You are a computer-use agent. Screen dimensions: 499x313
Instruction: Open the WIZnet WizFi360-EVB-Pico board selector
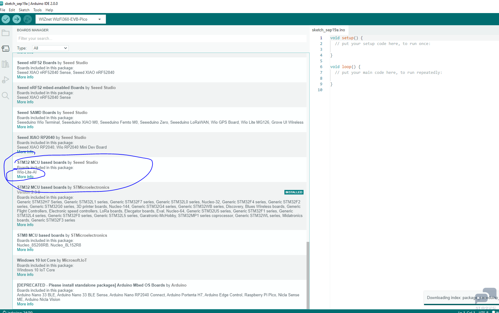[71, 19]
